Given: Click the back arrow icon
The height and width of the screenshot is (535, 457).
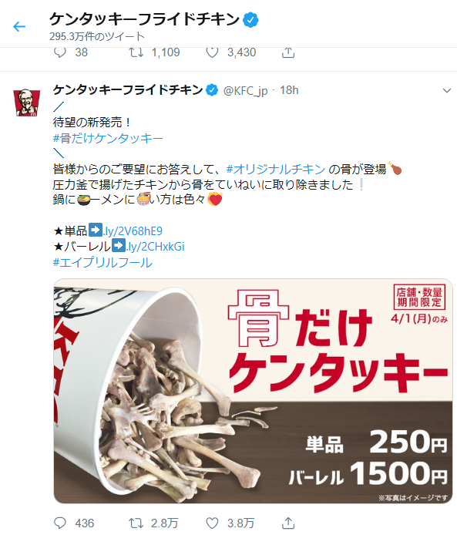Looking at the screenshot, I should tap(19, 26).
